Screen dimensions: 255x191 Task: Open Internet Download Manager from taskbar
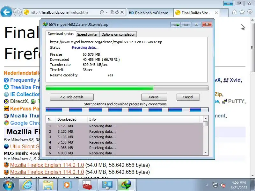126,185
